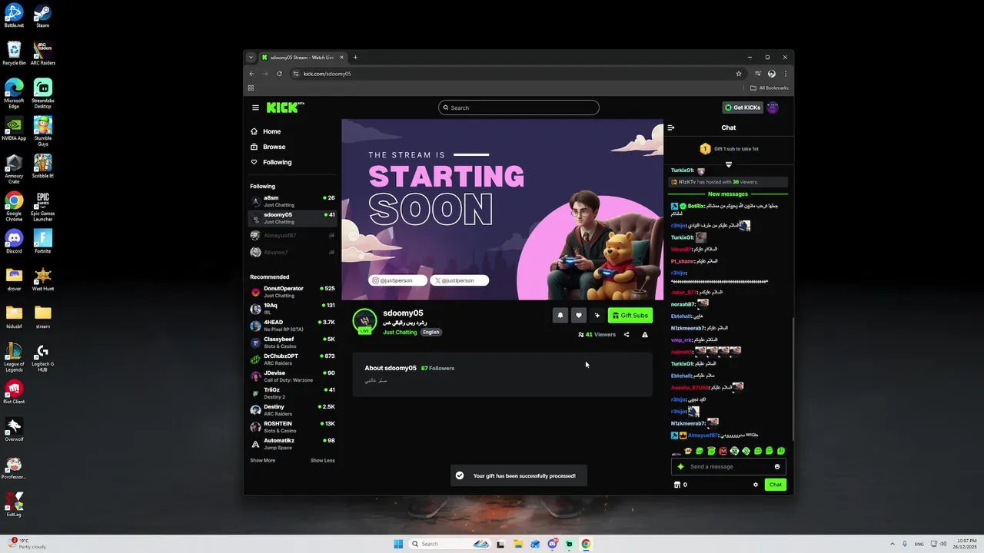Click the Send a message field
The width and height of the screenshot is (984, 553).
click(x=729, y=467)
